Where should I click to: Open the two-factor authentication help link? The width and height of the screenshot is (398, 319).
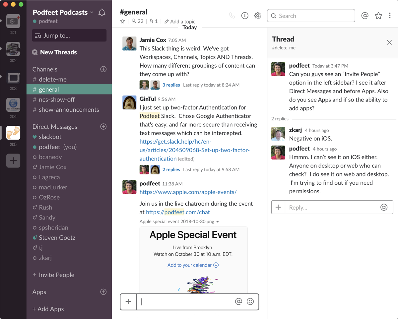click(x=194, y=150)
